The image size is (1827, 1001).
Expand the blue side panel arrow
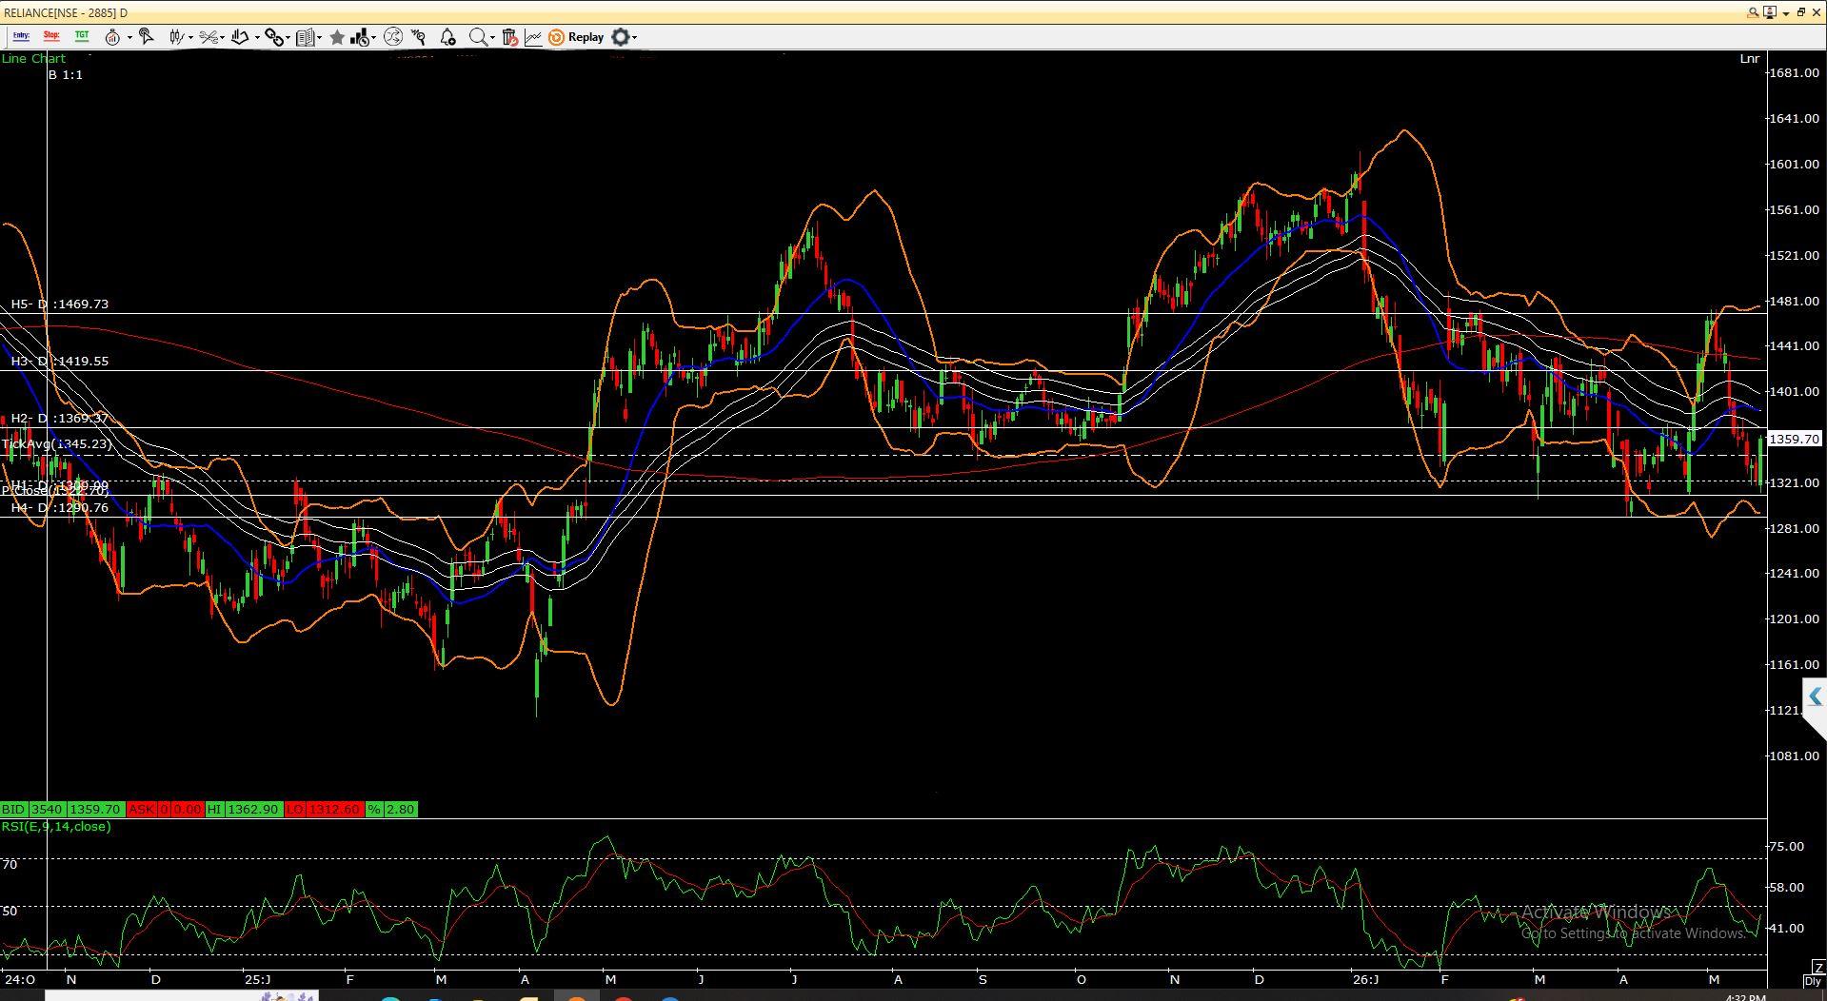(1814, 697)
